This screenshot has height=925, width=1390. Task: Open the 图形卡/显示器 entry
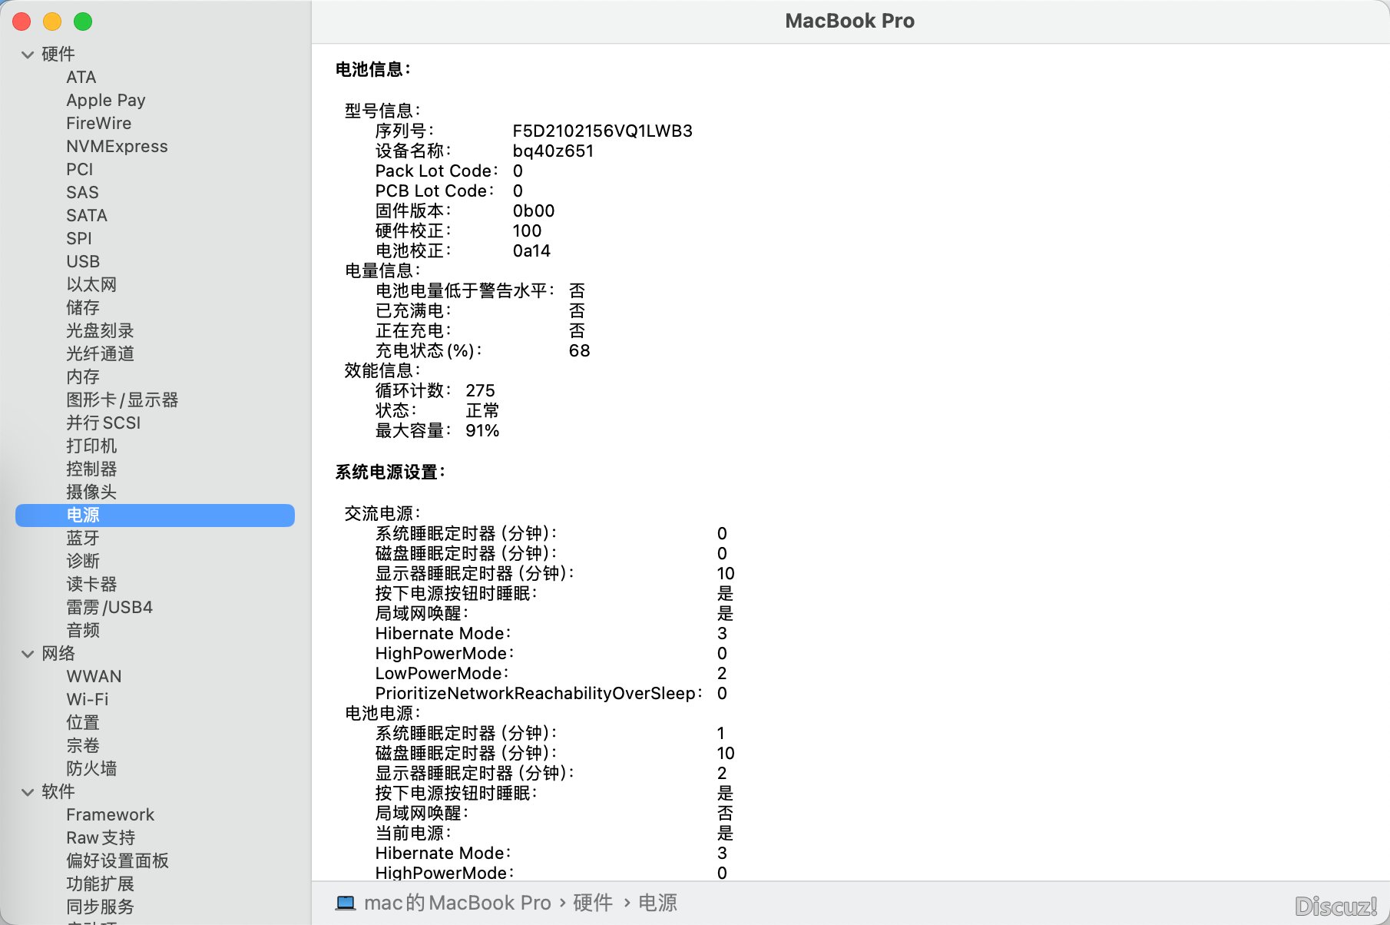[x=122, y=400]
